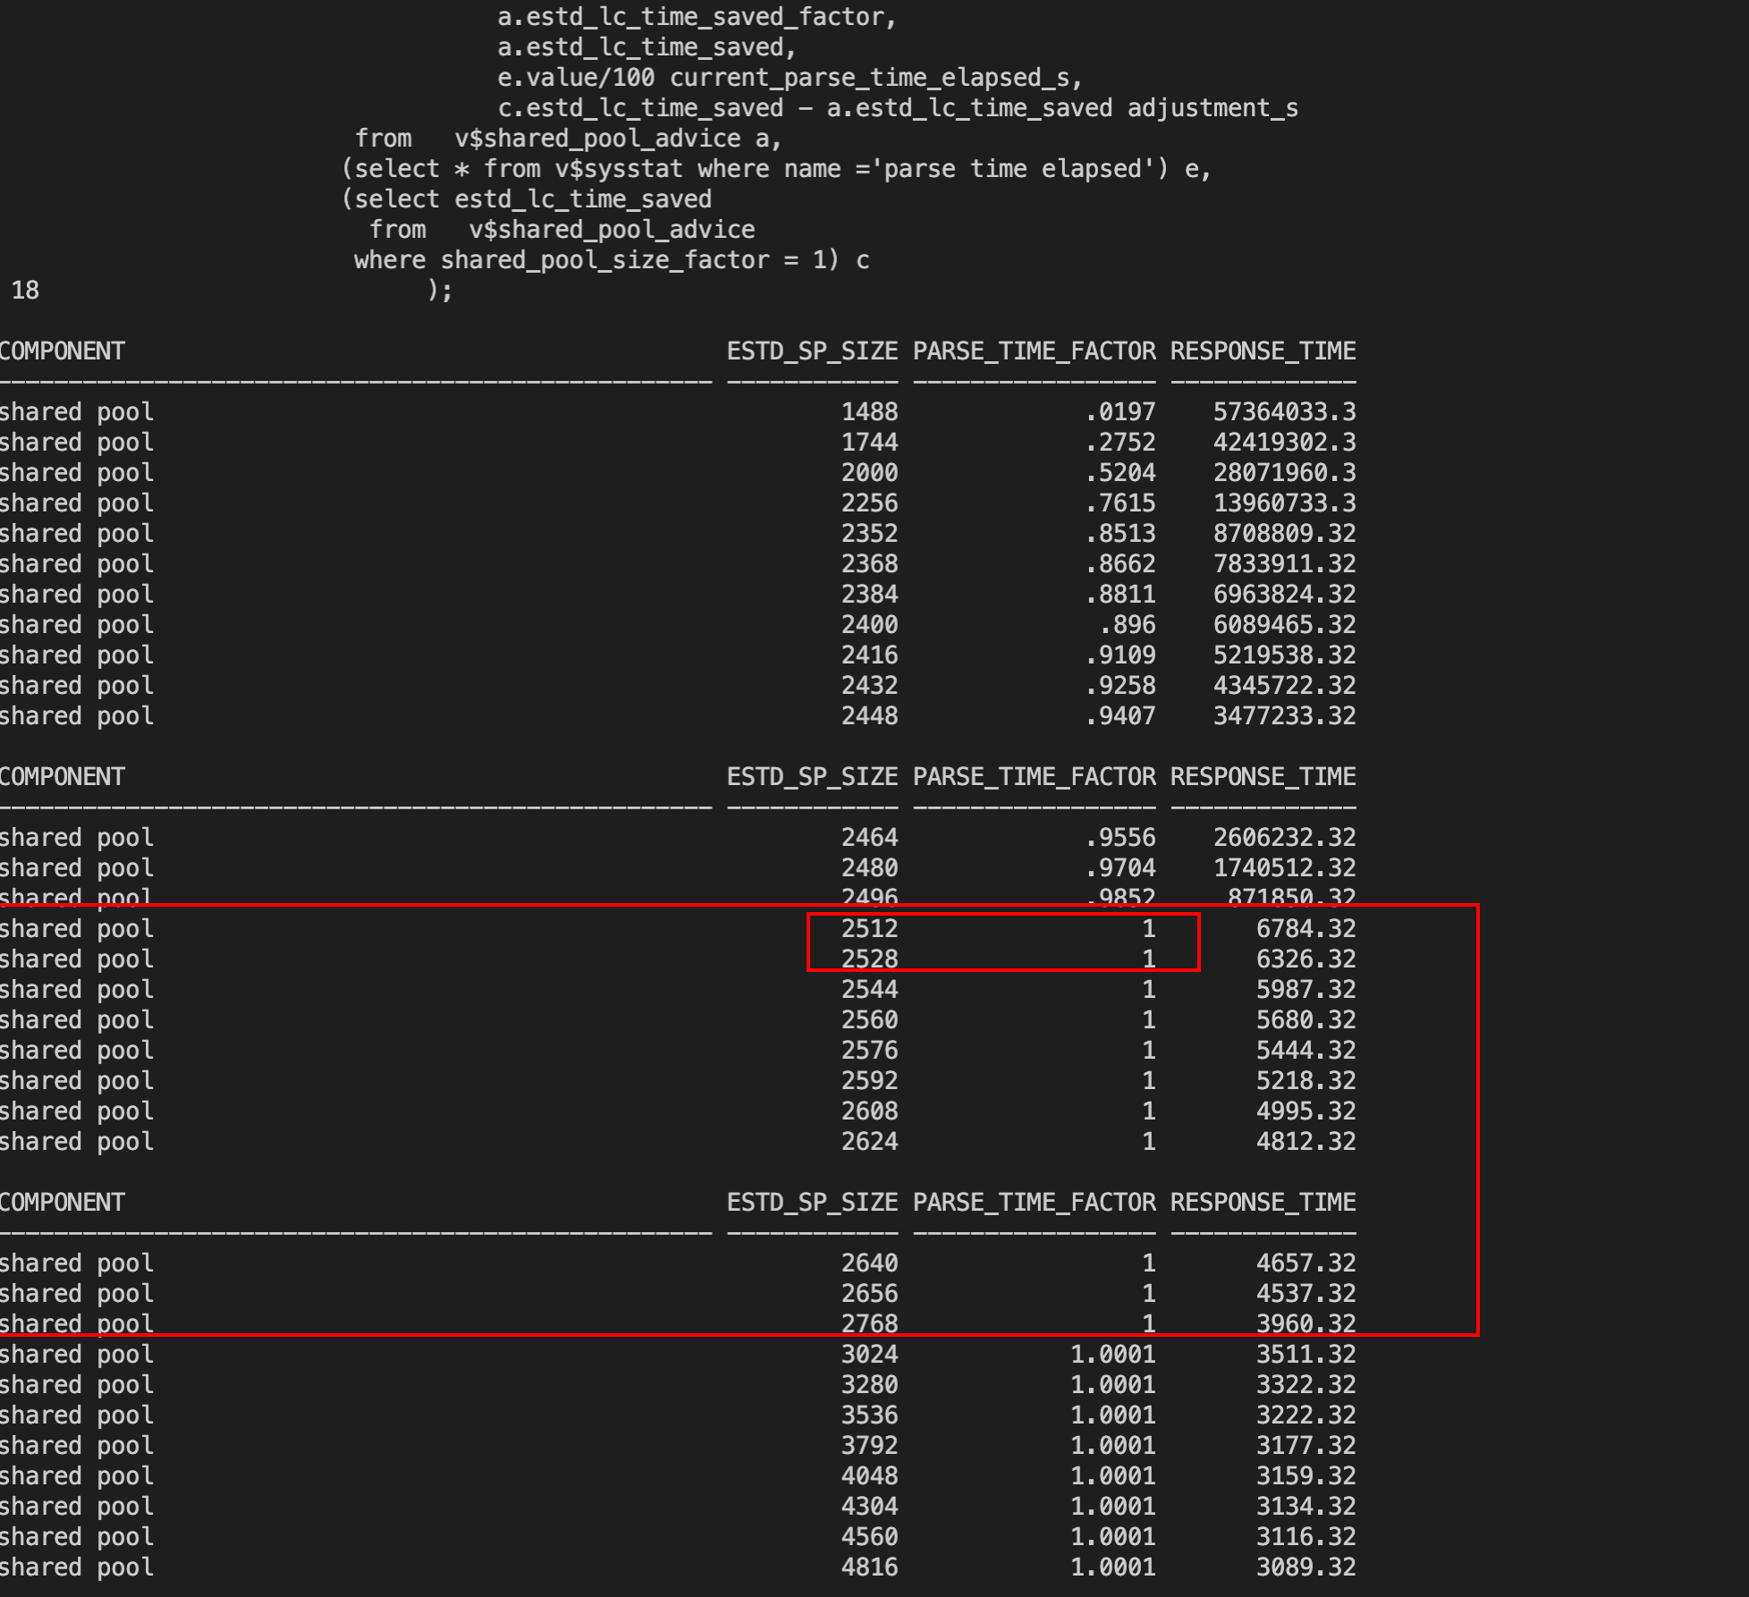Screen dimensions: 1749x1597
Task: Click the second RESPONSE_TIME column header
Action: pos(1263,776)
